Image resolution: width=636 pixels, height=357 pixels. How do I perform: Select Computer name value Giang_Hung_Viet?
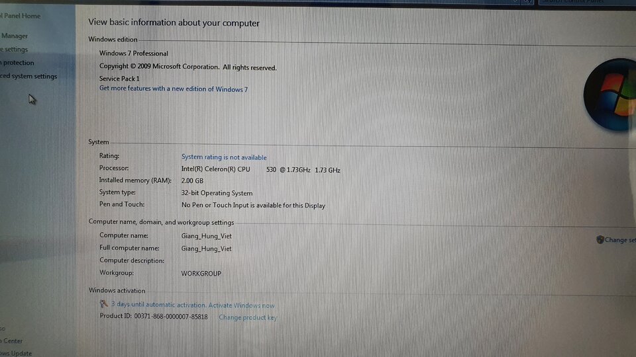[207, 236]
